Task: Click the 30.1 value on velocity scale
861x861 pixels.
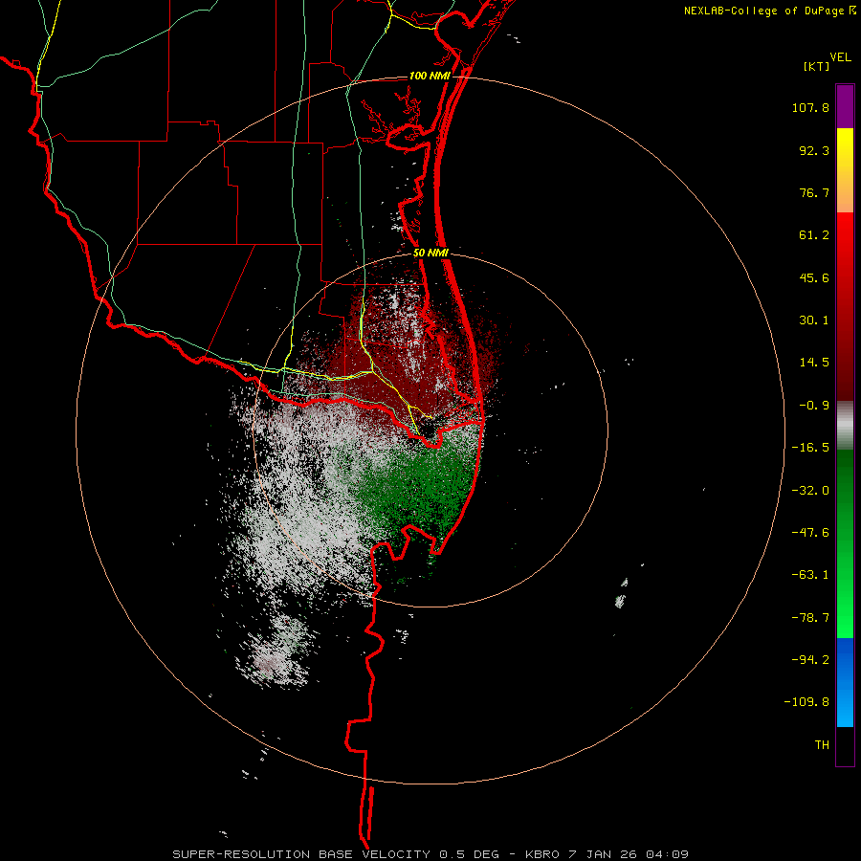Action: pos(814,320)
